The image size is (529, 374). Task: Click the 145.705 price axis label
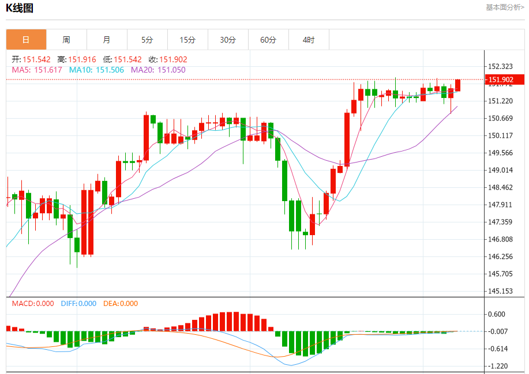click(x=500, y=274)
